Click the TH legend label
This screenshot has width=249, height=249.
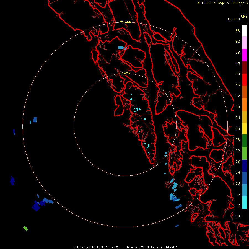click(x=238, y=216)
